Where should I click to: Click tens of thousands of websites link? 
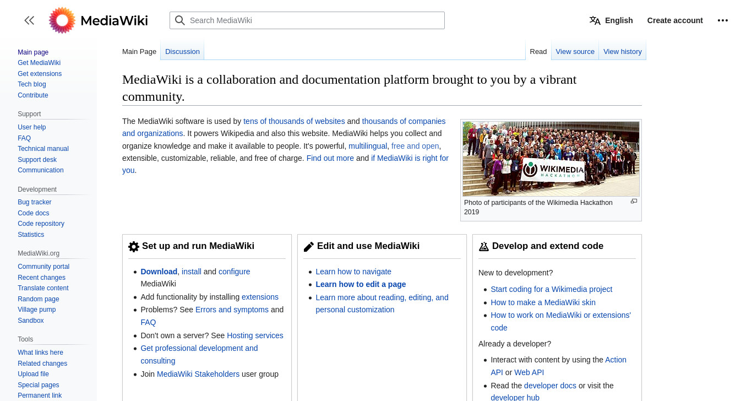(x=294, y=121)
